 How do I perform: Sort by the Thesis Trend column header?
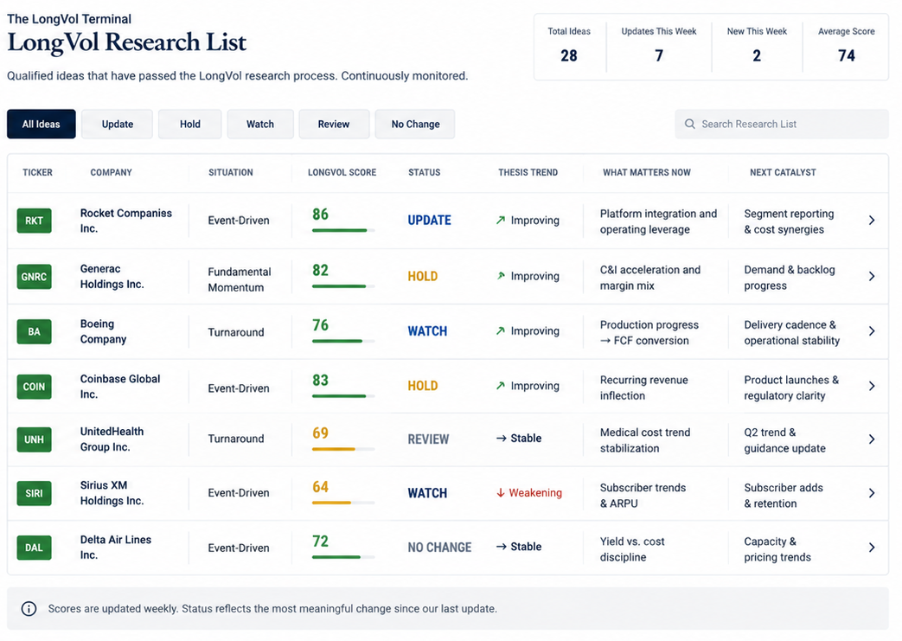point(528,172)
